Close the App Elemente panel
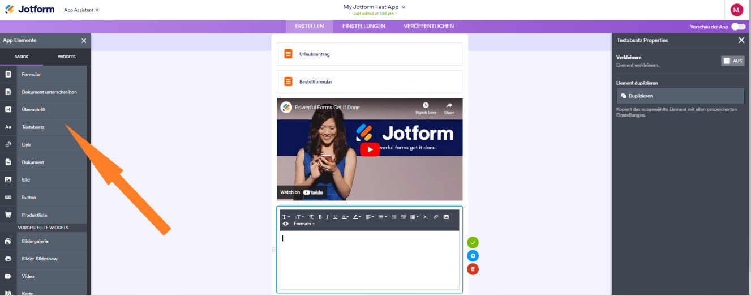This screenshot has height=296, width=751. pos(84,41)
